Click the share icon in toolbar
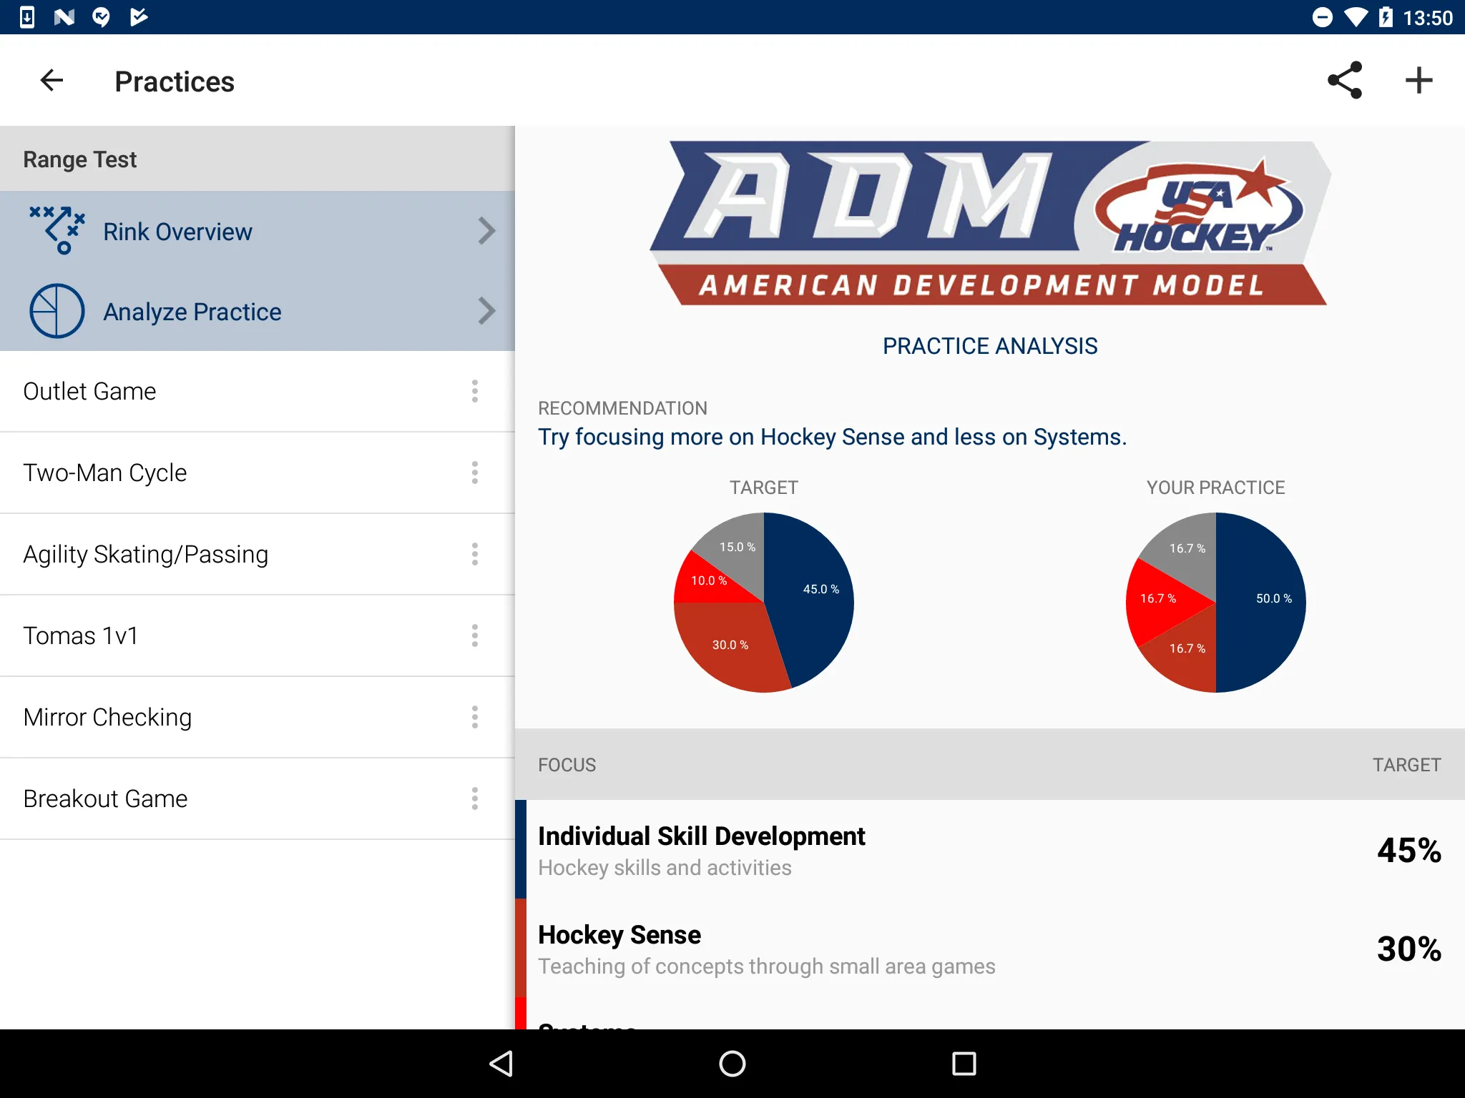The width and height of the screenshot is (1465, 1098). [x=1343, y=81]
